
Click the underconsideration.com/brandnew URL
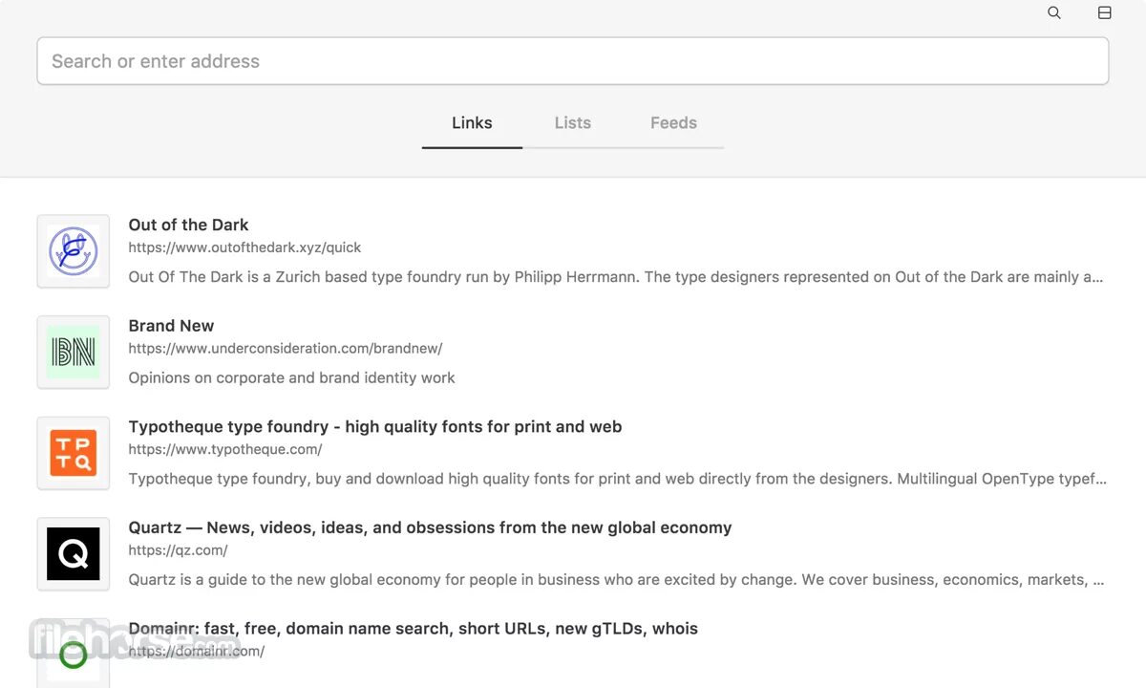[x=286, y=349]
